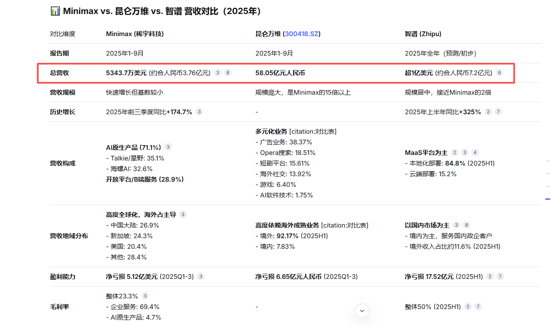
Task: Open citation 3 beside MaaS平台为主
Action: click(465, 152)
